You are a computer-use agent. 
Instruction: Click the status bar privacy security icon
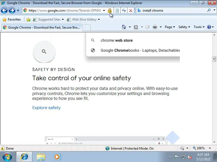point(182,148)
